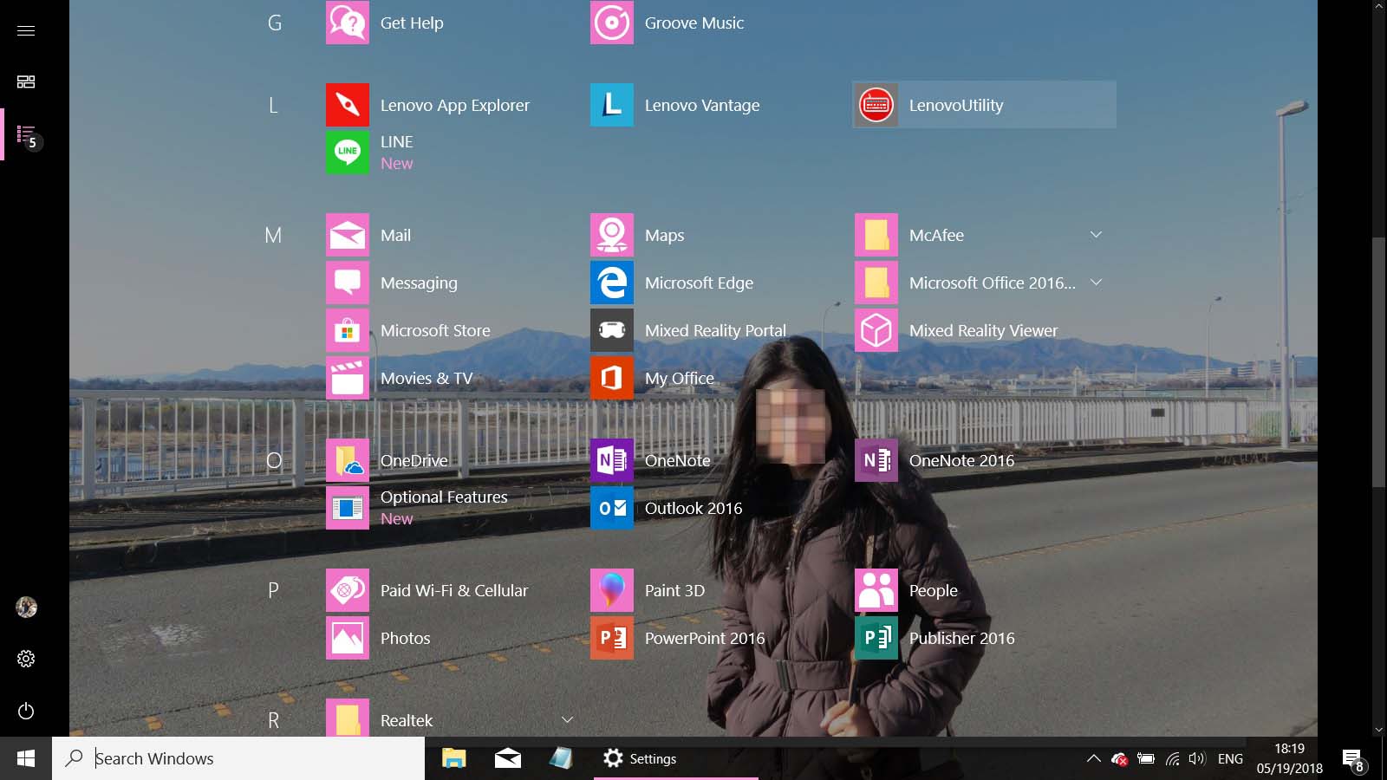The width and height of the screenshot is (1387, 780).
Task: Open Paid Wi-Fi & Cellular icon
Action: (348, 590)
